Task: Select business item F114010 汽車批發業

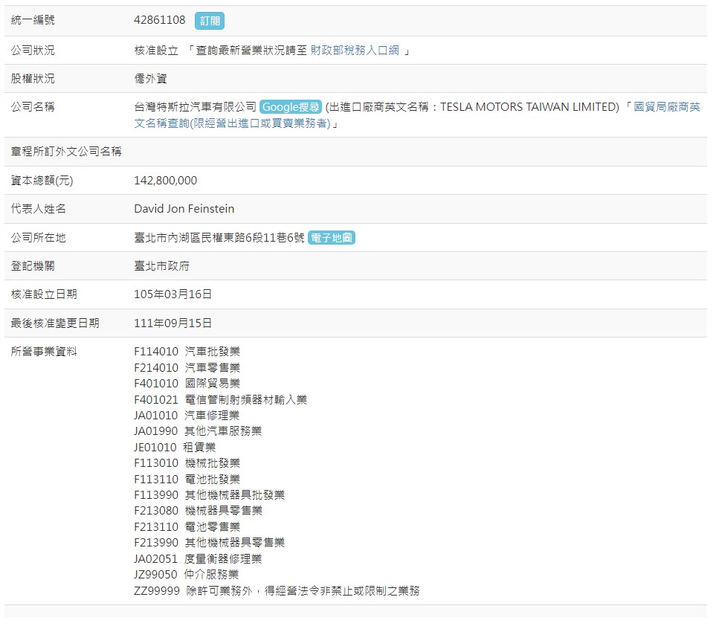Action: (x=187, y=351)
